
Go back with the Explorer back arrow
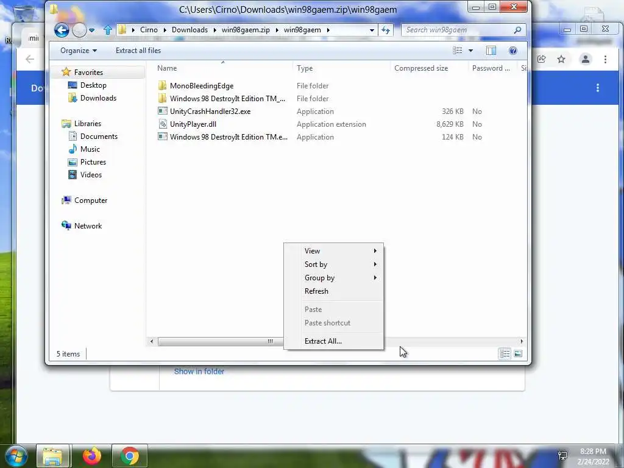(62, 30)
